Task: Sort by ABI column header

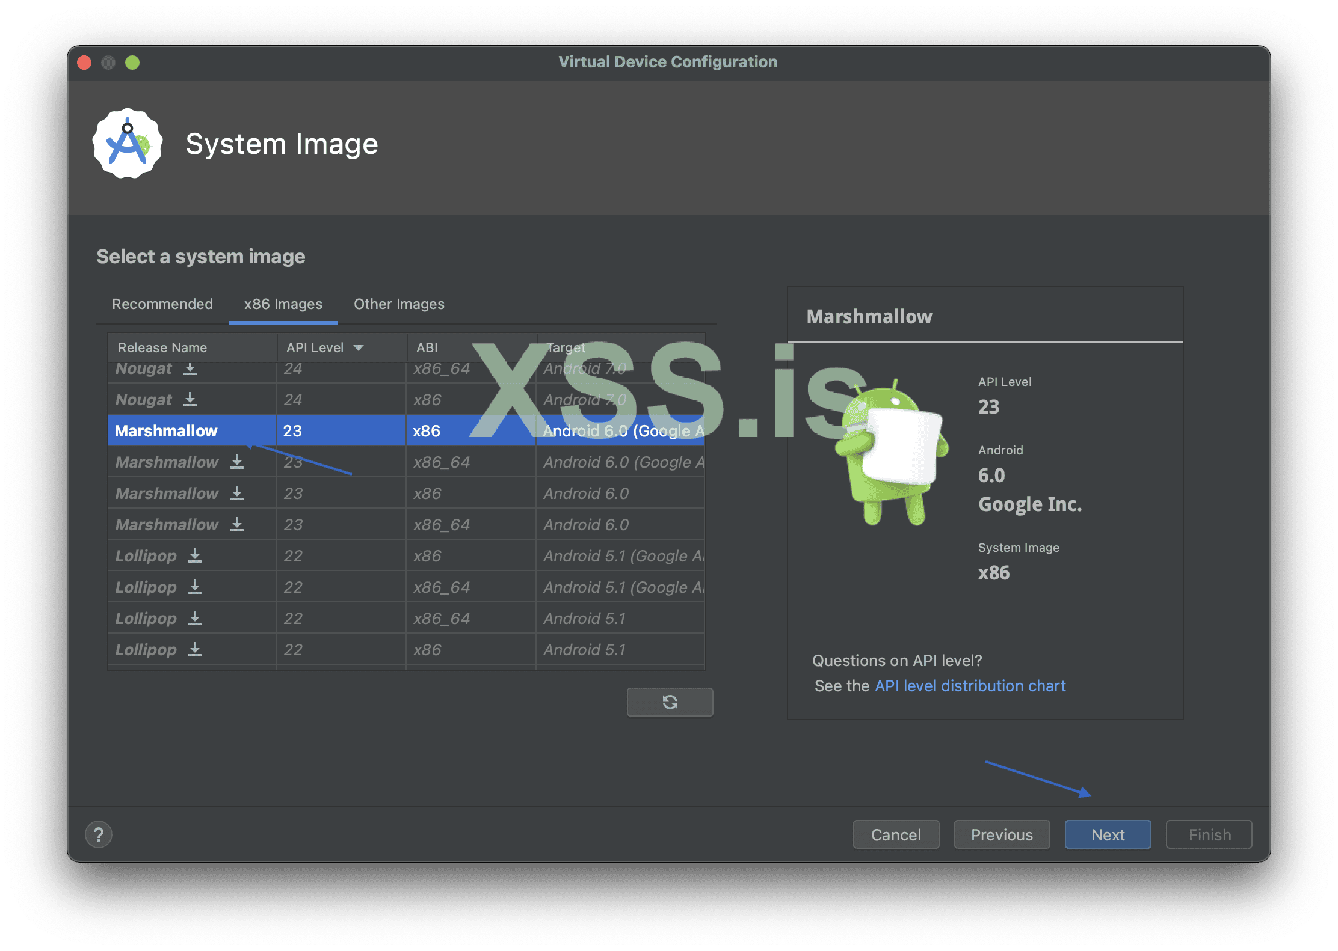Action: pyautogui.click(x=427, y=348)
